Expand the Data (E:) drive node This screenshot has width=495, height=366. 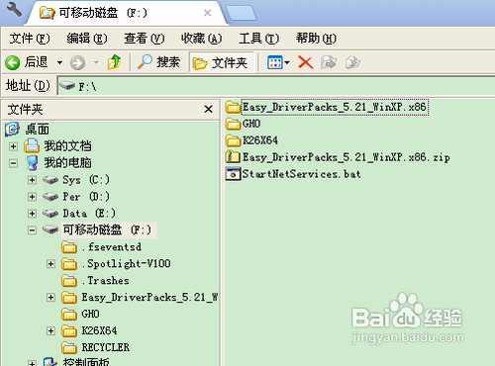pos(32,214)
